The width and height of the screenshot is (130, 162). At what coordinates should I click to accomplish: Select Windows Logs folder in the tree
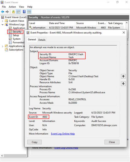[17, 24]
